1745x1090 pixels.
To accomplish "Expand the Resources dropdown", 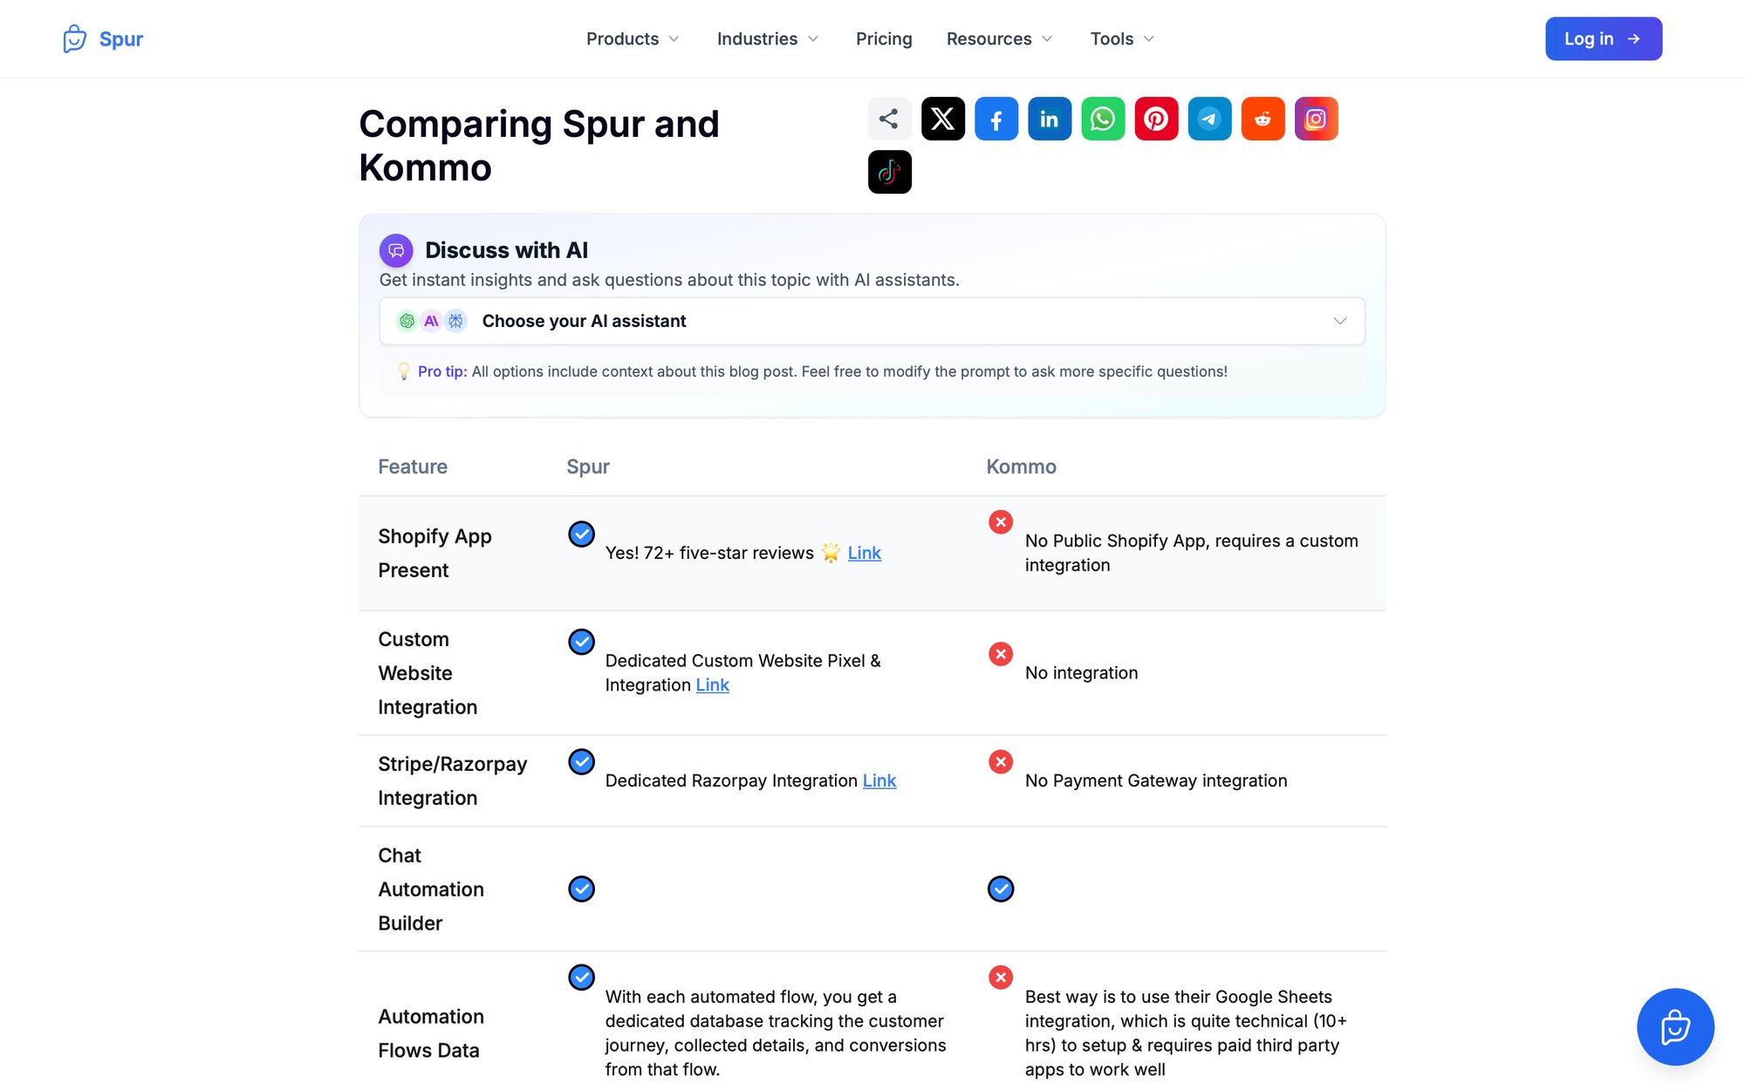I will point(998,38).
